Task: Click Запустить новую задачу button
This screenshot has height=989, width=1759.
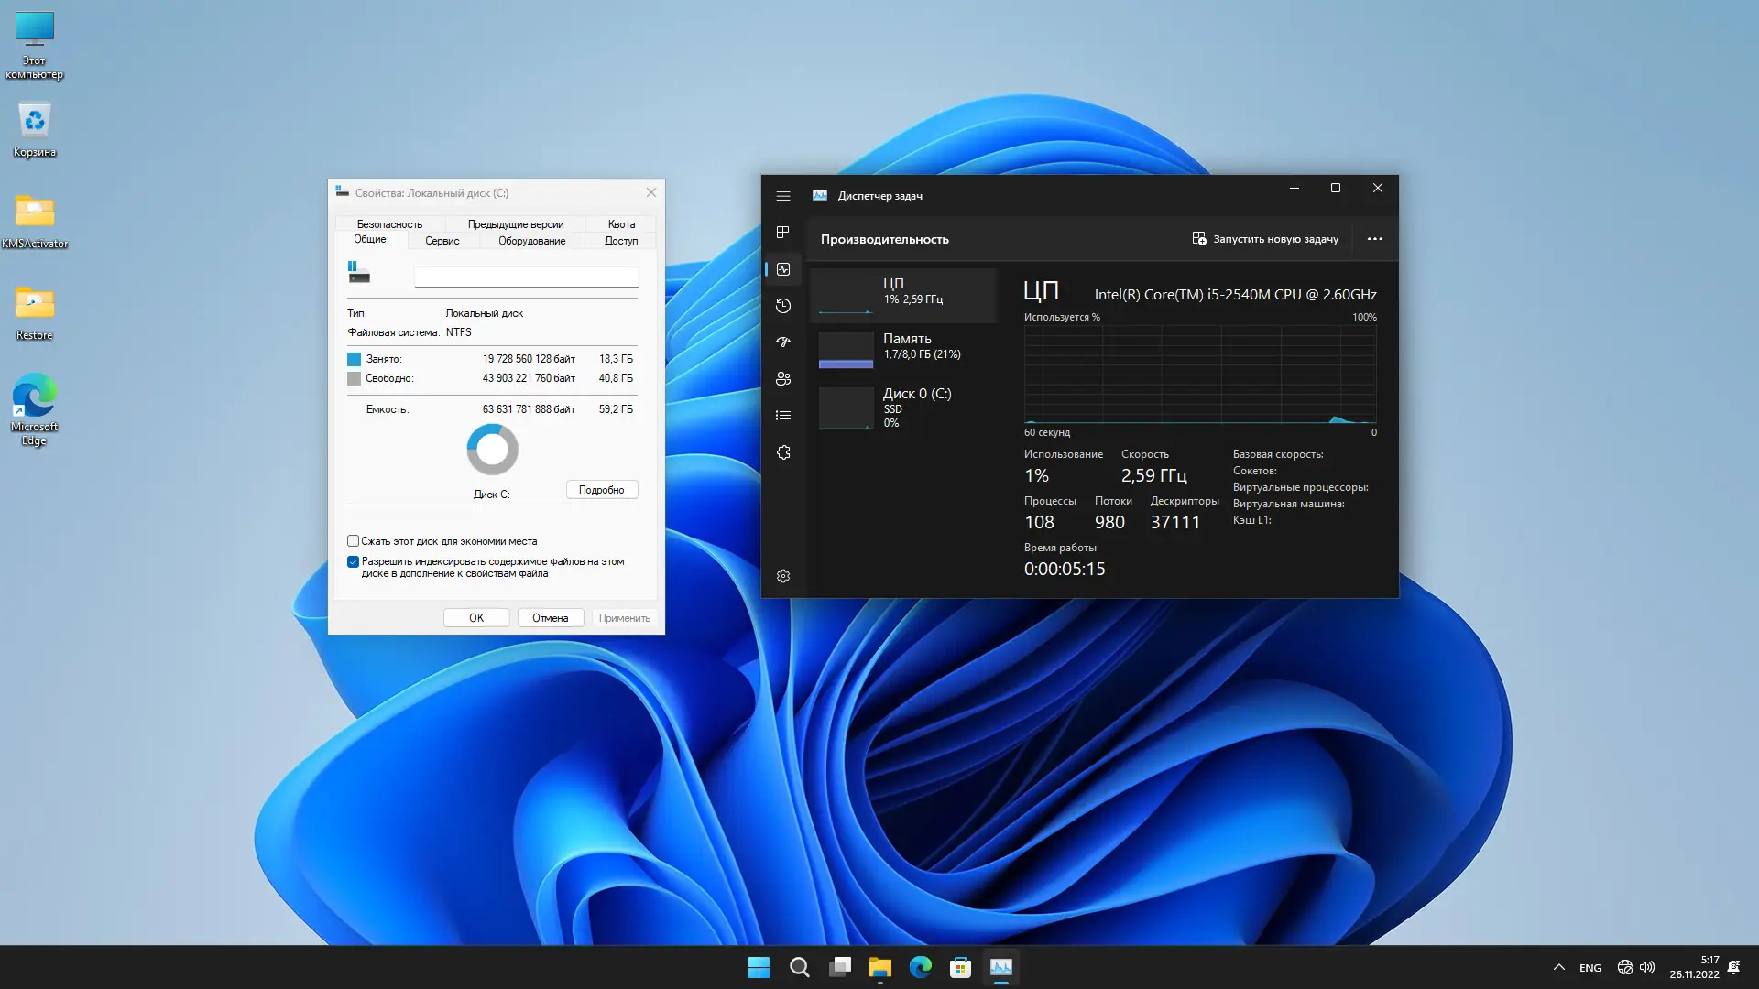Action: (x=1265, y=239)
